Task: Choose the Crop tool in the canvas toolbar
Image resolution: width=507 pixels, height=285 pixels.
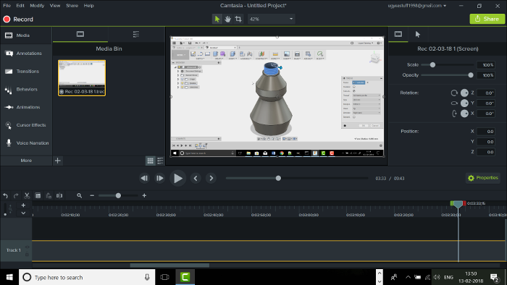Action: [x=238, y=19]
